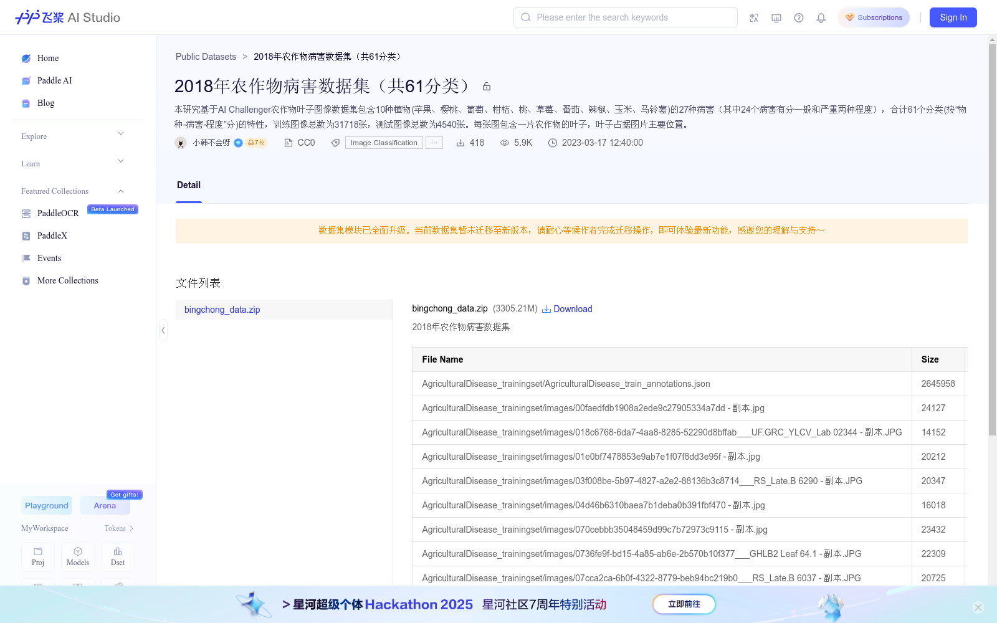997x623 pixels.
Task: Click the 7枚 medal badge
Action: [x=256, y=143]
